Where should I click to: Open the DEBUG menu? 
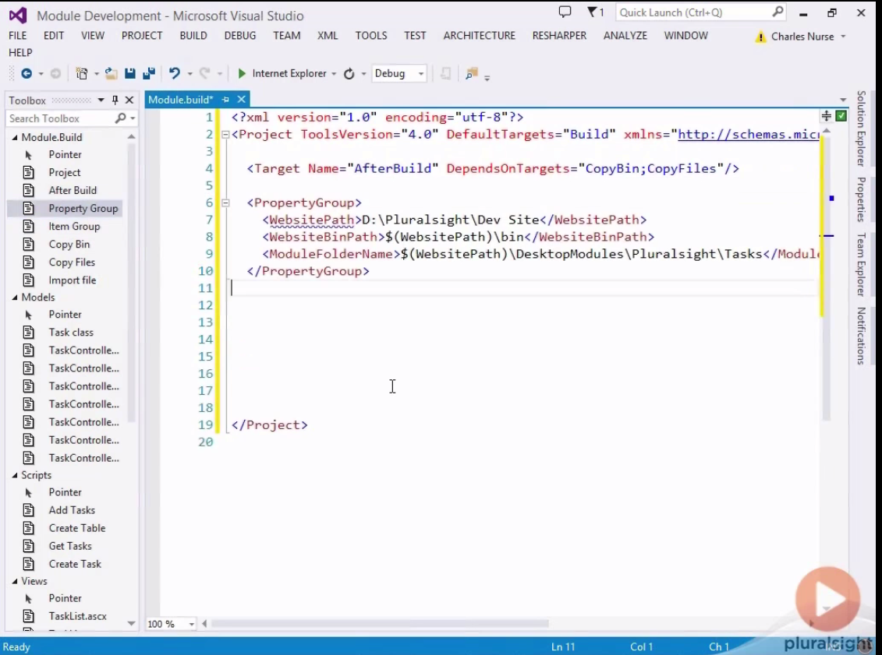click(x=239, y=35)
